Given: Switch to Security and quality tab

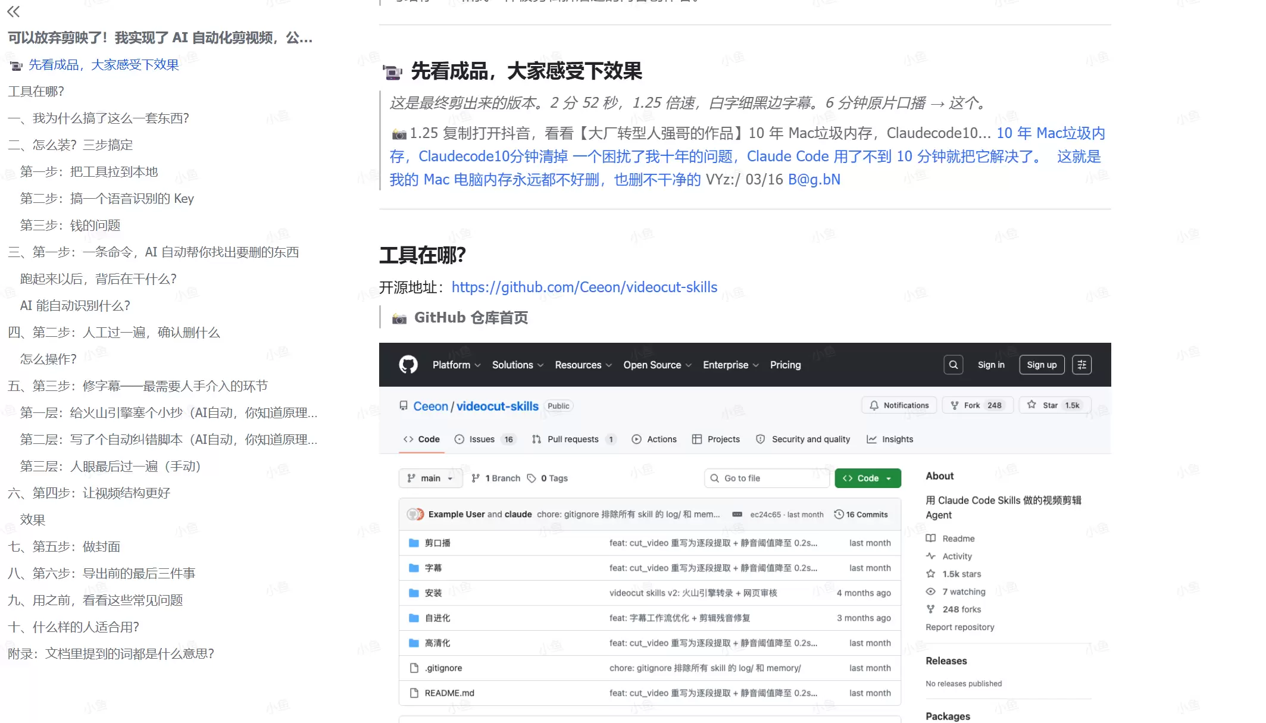Looking at the screenshot, I should click(803, 439).
